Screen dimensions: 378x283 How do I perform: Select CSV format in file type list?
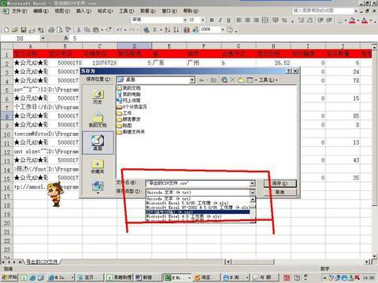click(198, 211)
